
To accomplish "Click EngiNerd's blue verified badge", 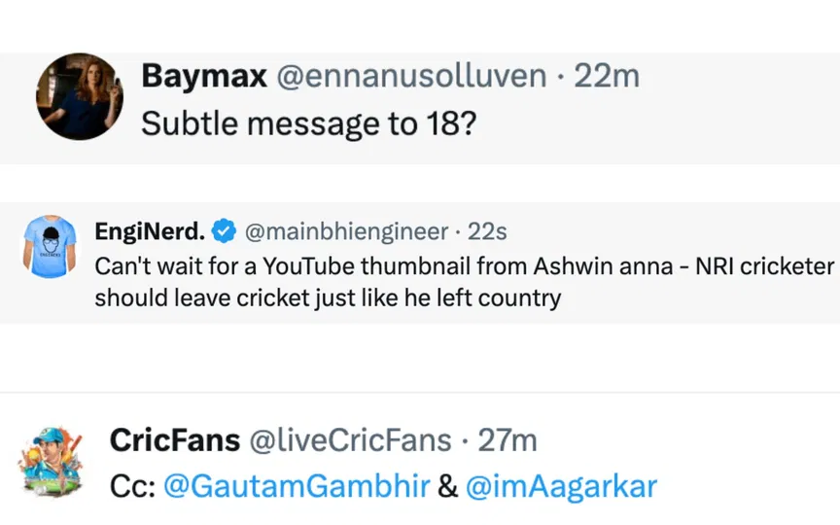I will (224, 232).
